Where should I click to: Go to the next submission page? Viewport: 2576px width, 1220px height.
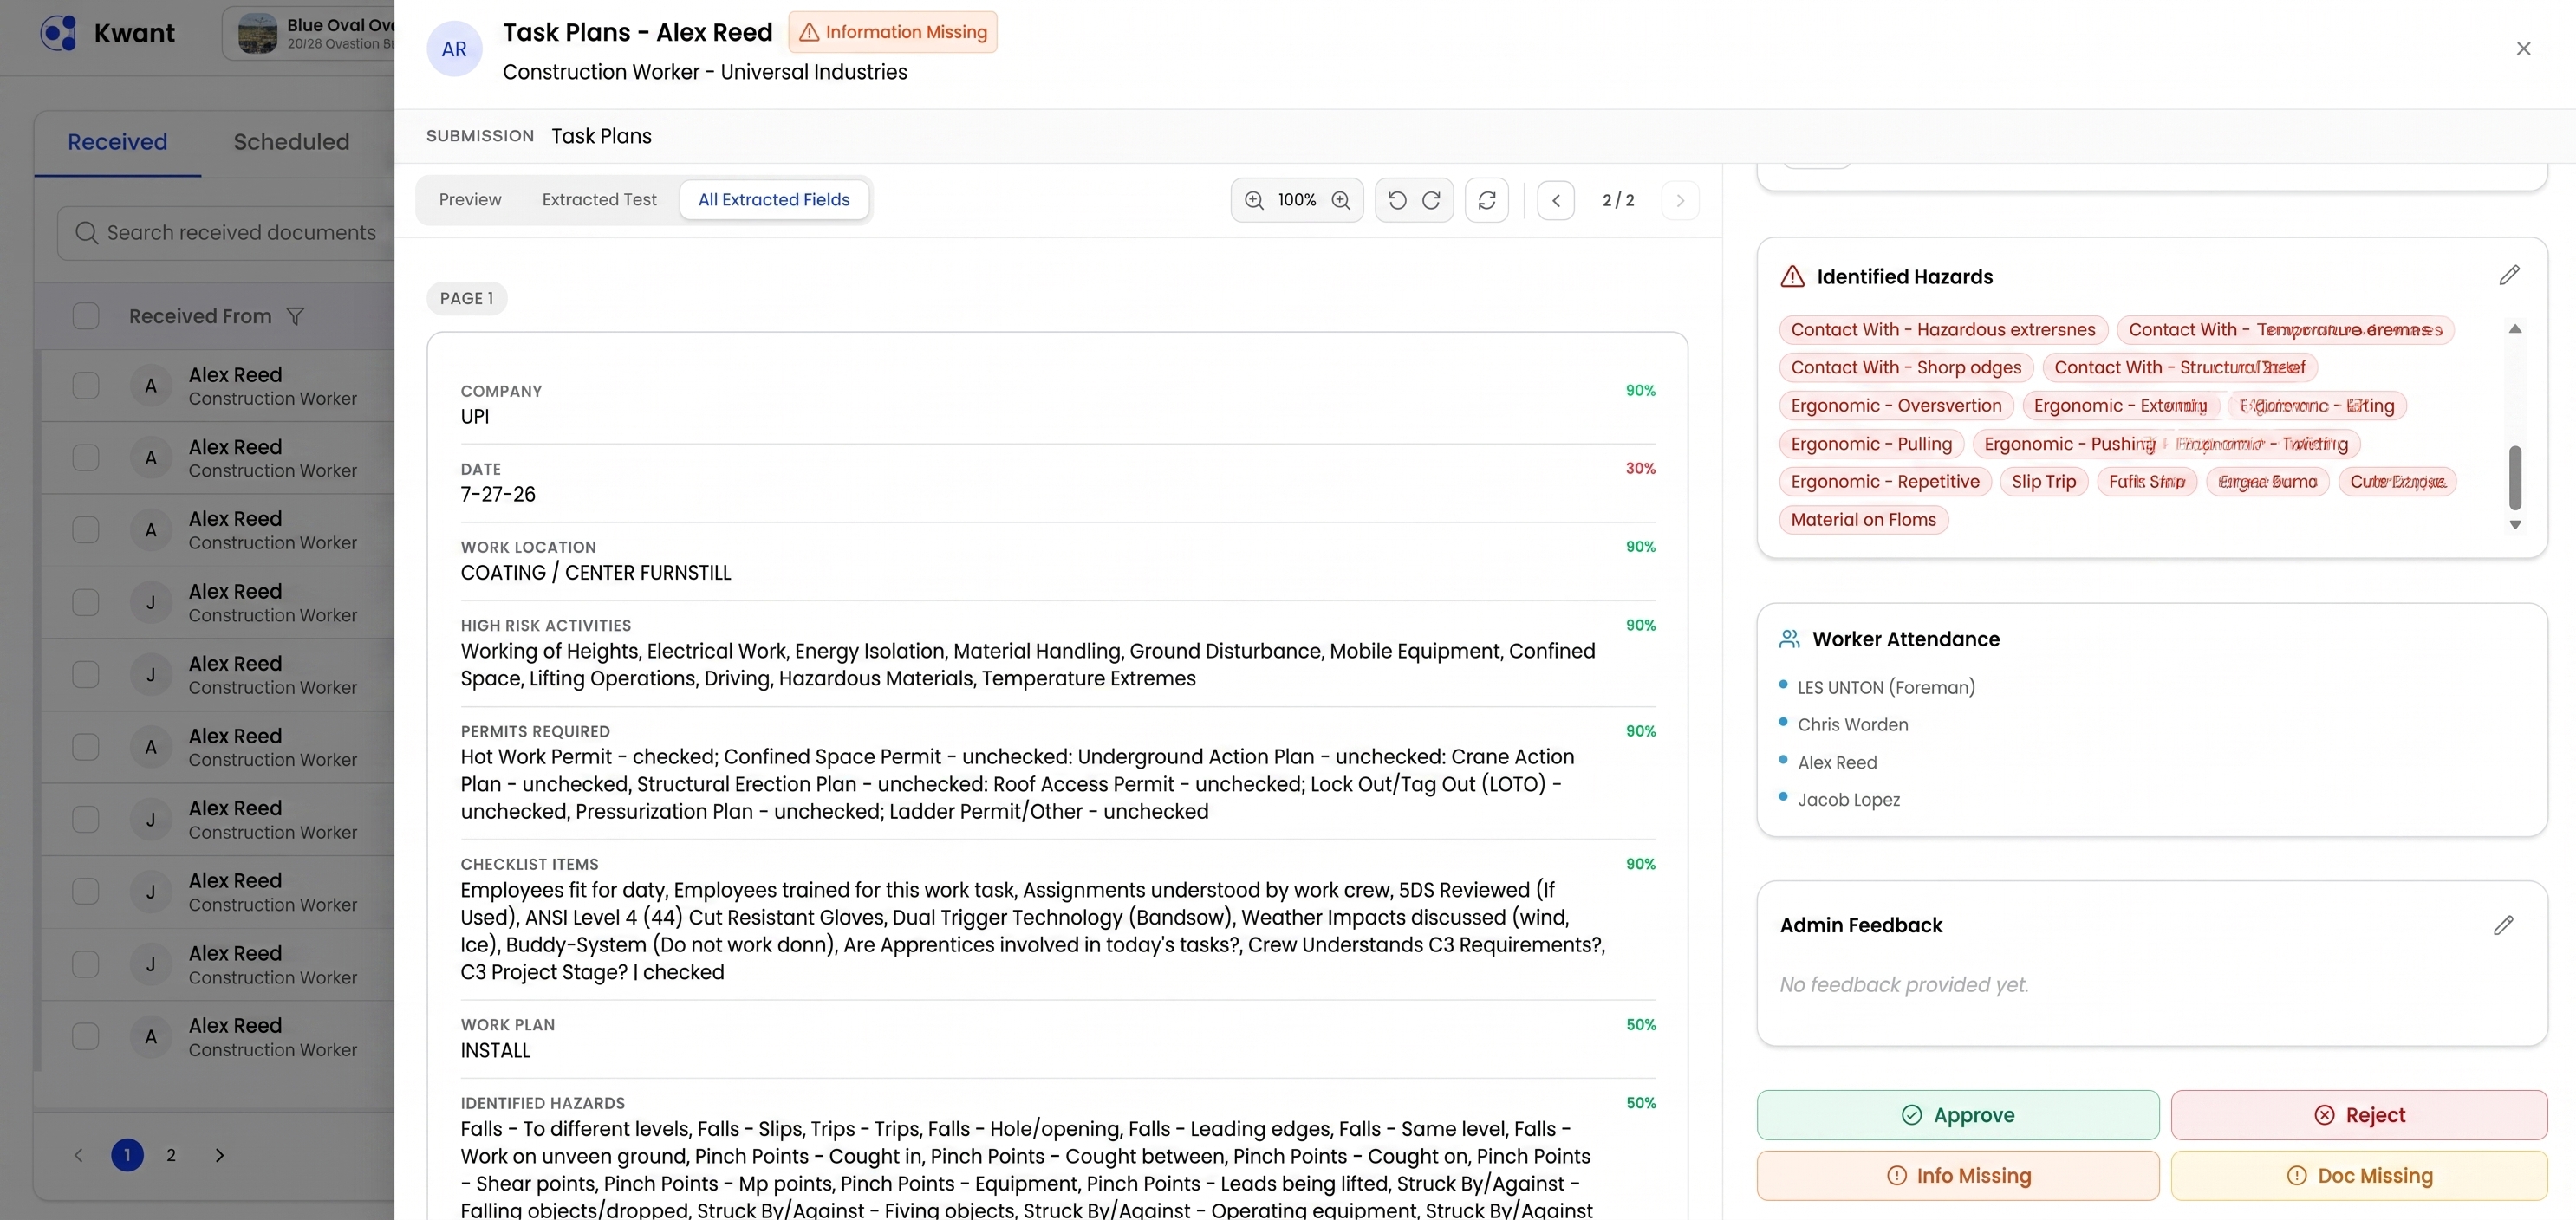pos(1680,200)
